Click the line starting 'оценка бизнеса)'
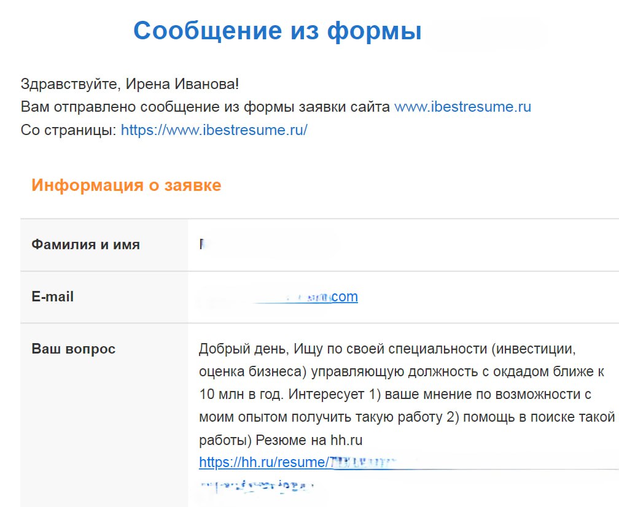 402,372
